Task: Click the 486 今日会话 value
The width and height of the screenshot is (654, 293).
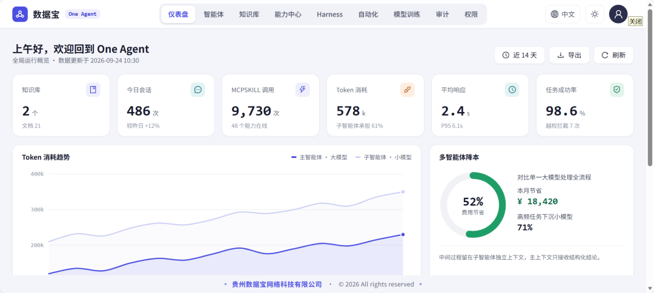Action: [139, 111]
